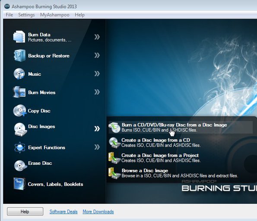Click the Help button at bottom
This screenshot has height=221, width=257.
[x=25, y=211]
